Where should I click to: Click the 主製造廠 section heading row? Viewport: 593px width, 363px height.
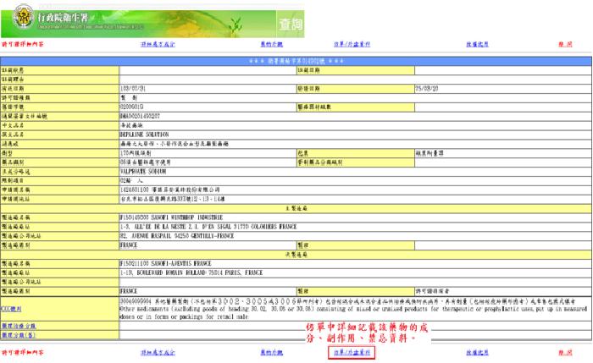click(x=296, y=208)
